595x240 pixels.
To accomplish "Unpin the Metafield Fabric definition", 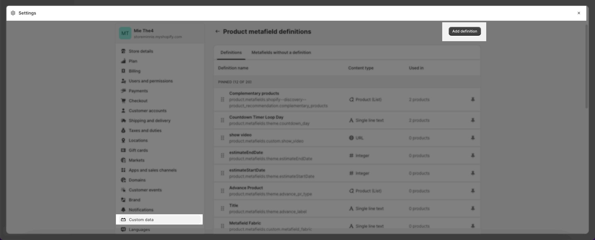I will [x=473, y=226].
